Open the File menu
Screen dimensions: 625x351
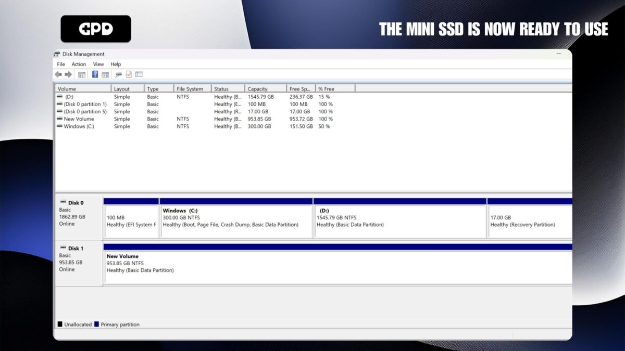click(60, 64)
